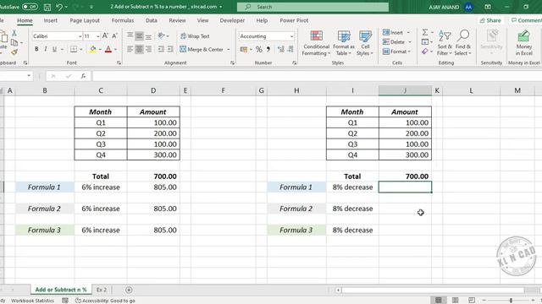Click the Percent Style icon

258,49
